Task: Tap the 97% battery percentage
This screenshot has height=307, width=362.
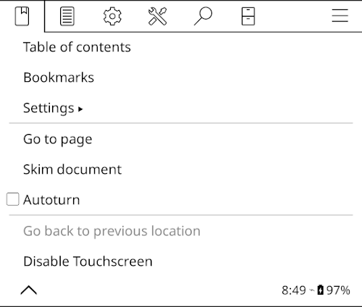Action: (x=338, y=290)
